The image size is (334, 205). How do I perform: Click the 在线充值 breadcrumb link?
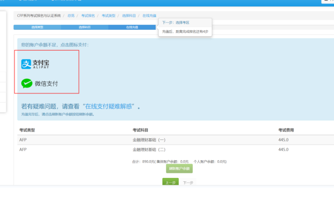point(149,16)
